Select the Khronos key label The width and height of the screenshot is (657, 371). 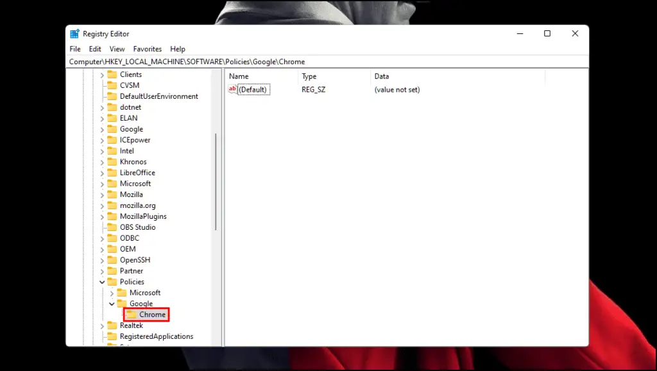click(x=133, y=162)
